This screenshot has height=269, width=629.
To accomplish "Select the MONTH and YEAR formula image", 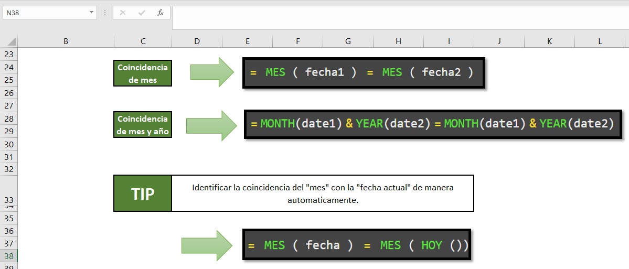I will click(x=433, y=124).
